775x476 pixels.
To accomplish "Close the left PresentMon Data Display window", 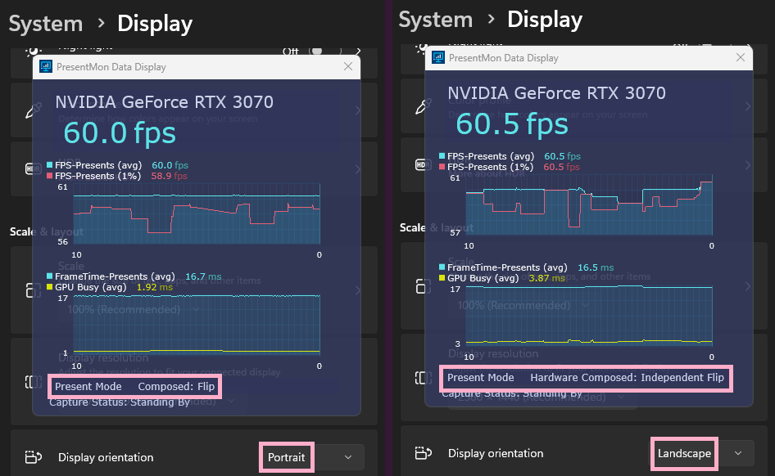I will click(348, 66).
